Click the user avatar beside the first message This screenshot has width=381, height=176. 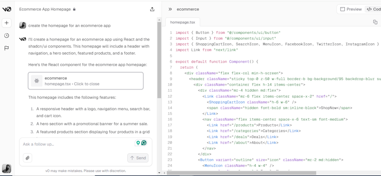(x=23, y=25)
